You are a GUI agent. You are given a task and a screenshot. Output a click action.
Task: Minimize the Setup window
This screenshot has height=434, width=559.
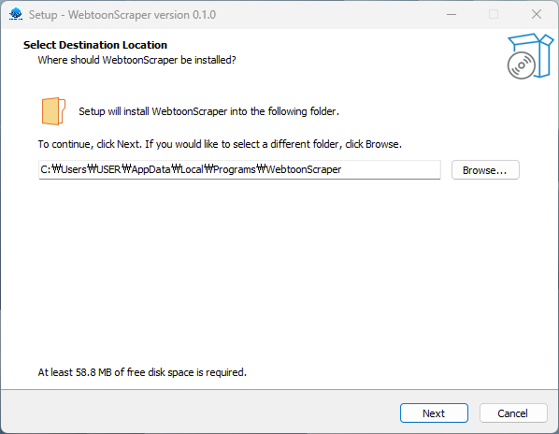click(451, 15)
